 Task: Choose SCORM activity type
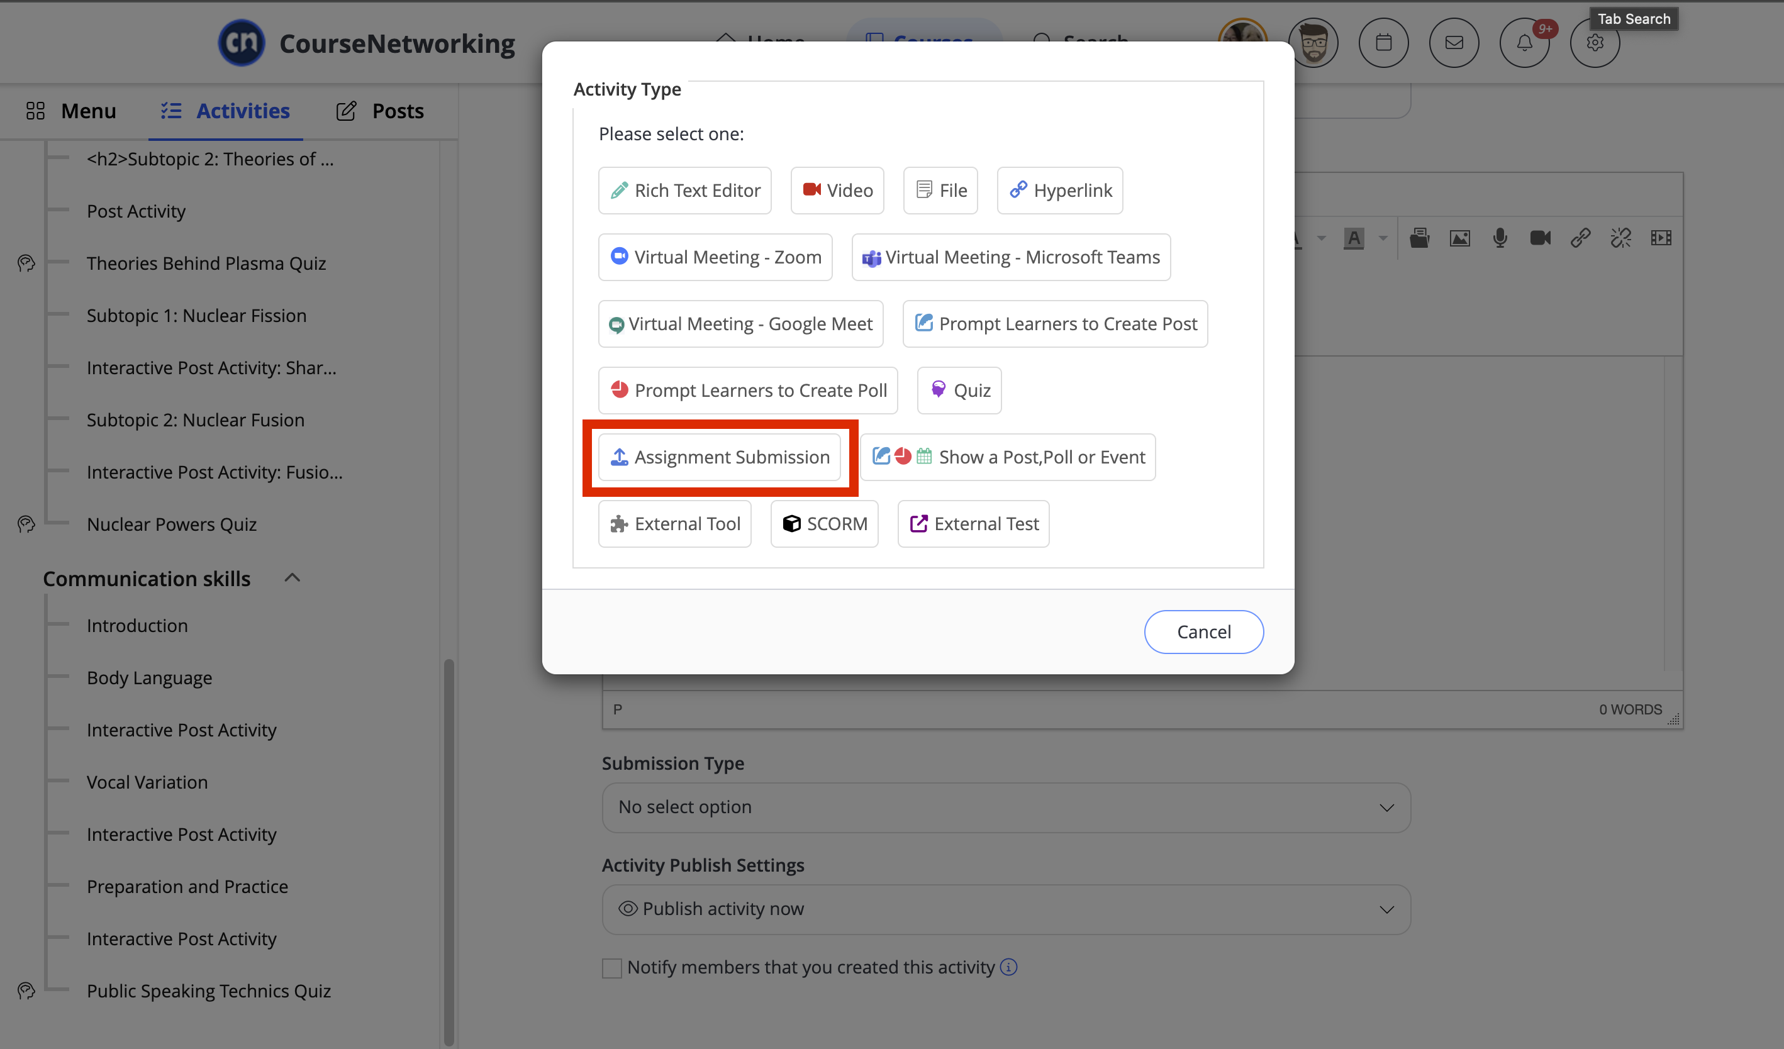824,523
